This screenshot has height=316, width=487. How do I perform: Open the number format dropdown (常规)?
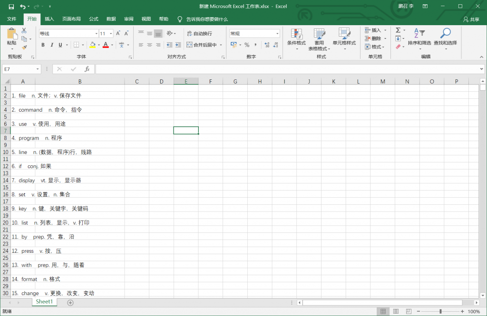tap(277, 34)
